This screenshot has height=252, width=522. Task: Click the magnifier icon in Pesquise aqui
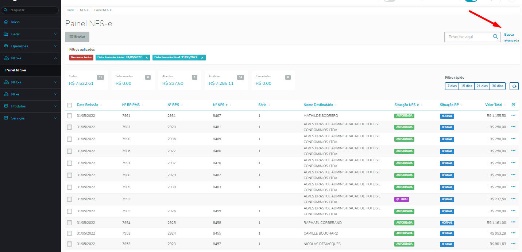coord(495,37)
